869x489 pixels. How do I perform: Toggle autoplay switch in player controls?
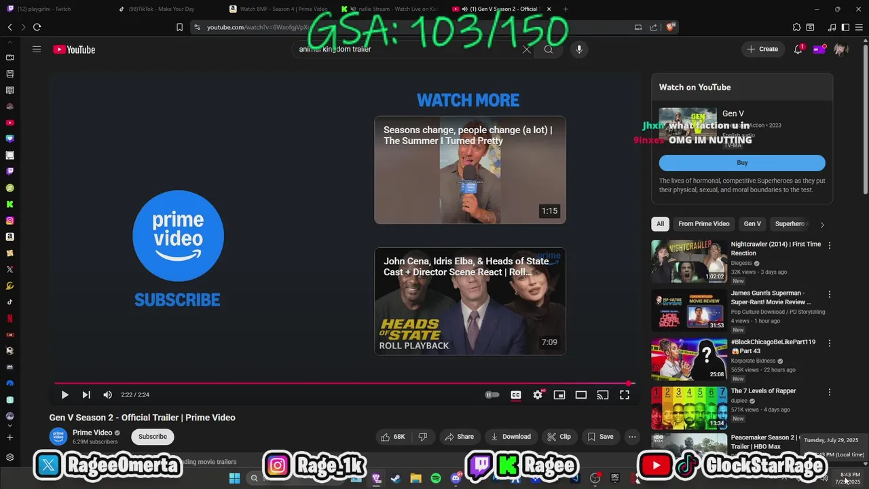pos(492,395)
